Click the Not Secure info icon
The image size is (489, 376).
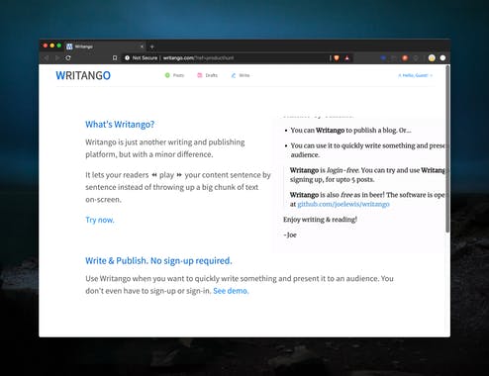127,58
